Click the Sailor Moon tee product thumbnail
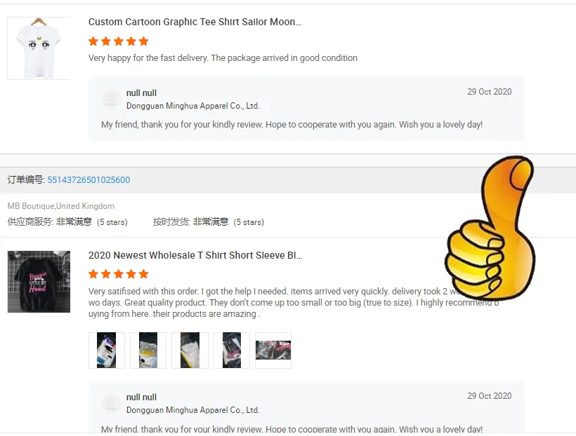Screen dimensions: 576x436 click(x=39, y=48)
